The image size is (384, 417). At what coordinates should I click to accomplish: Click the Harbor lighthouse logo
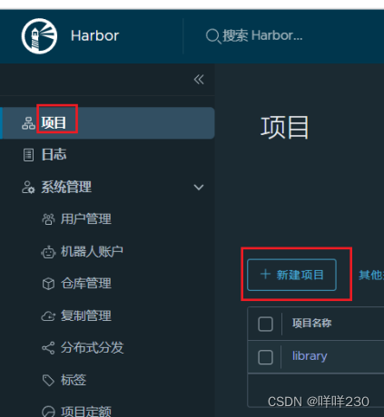point(39,36)
